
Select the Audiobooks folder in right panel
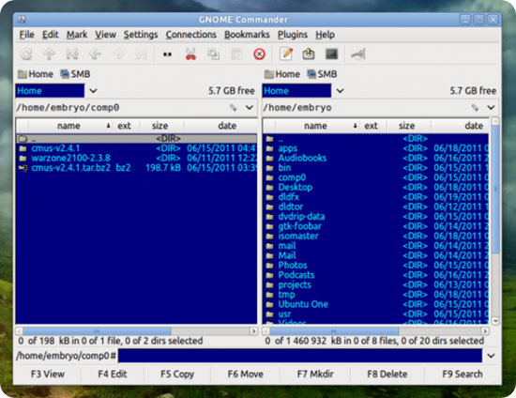(x=376, y=158)
